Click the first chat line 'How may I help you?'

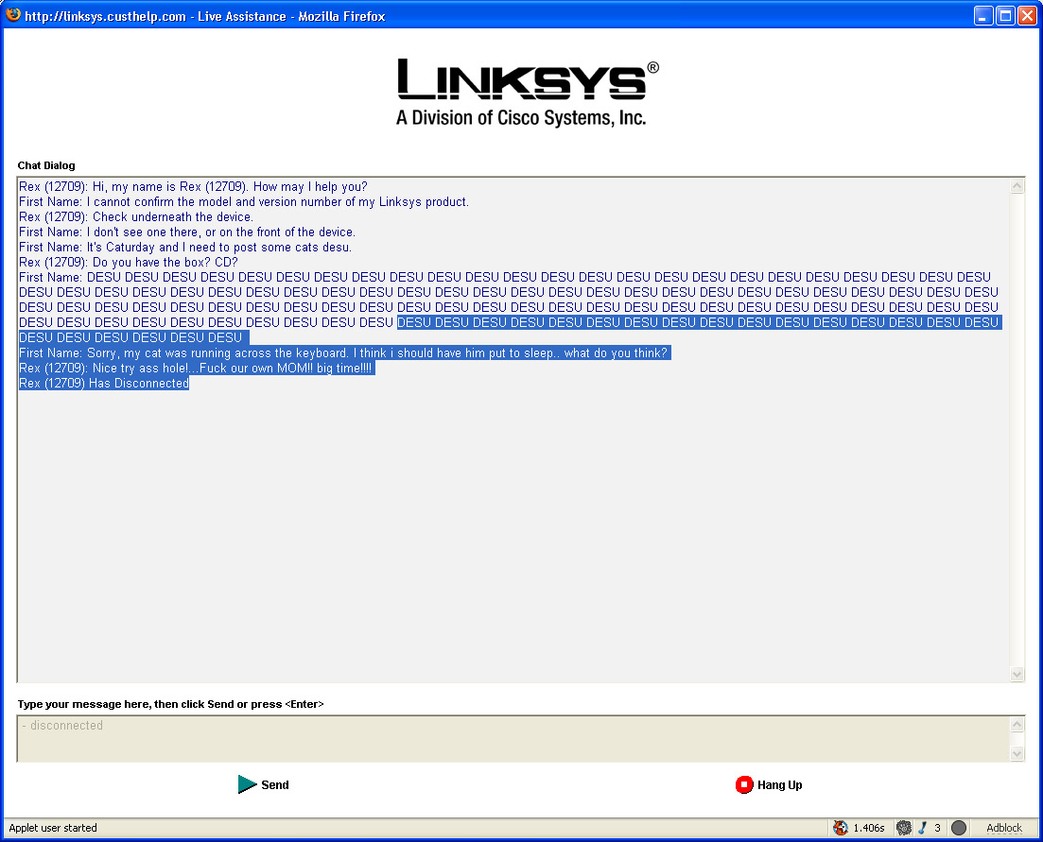(x=193, y=187)
